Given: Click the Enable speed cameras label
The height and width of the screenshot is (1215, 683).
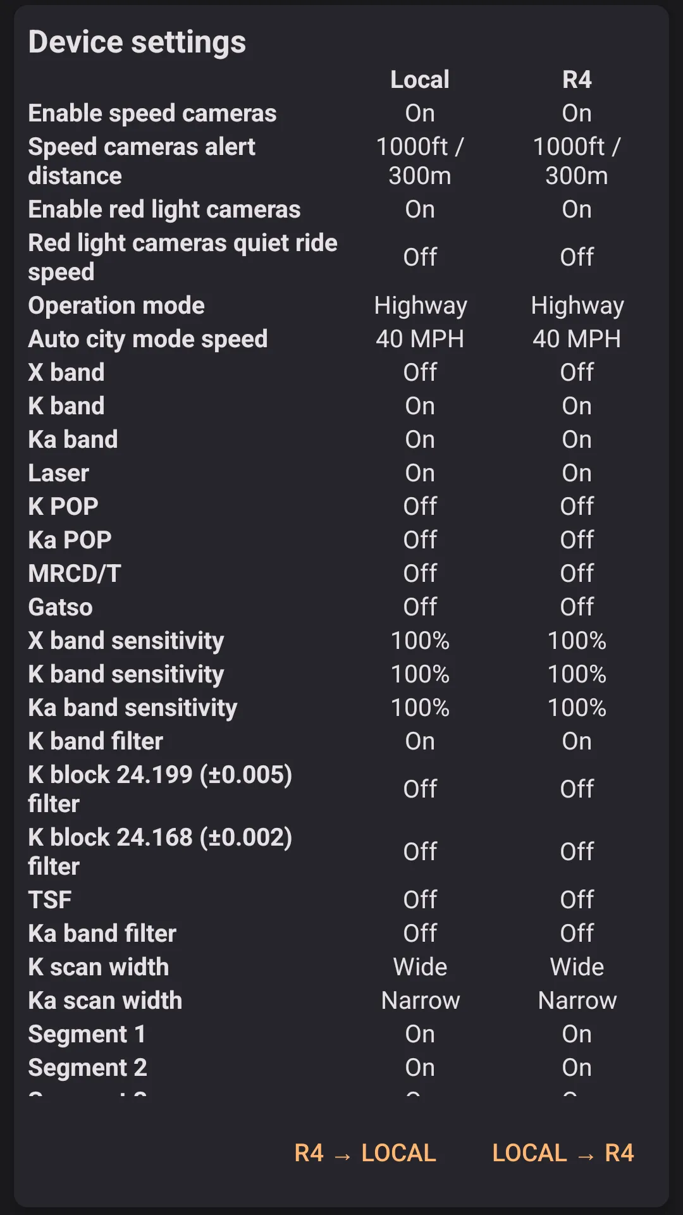Looking at the screenshot, I should point(152,113).
